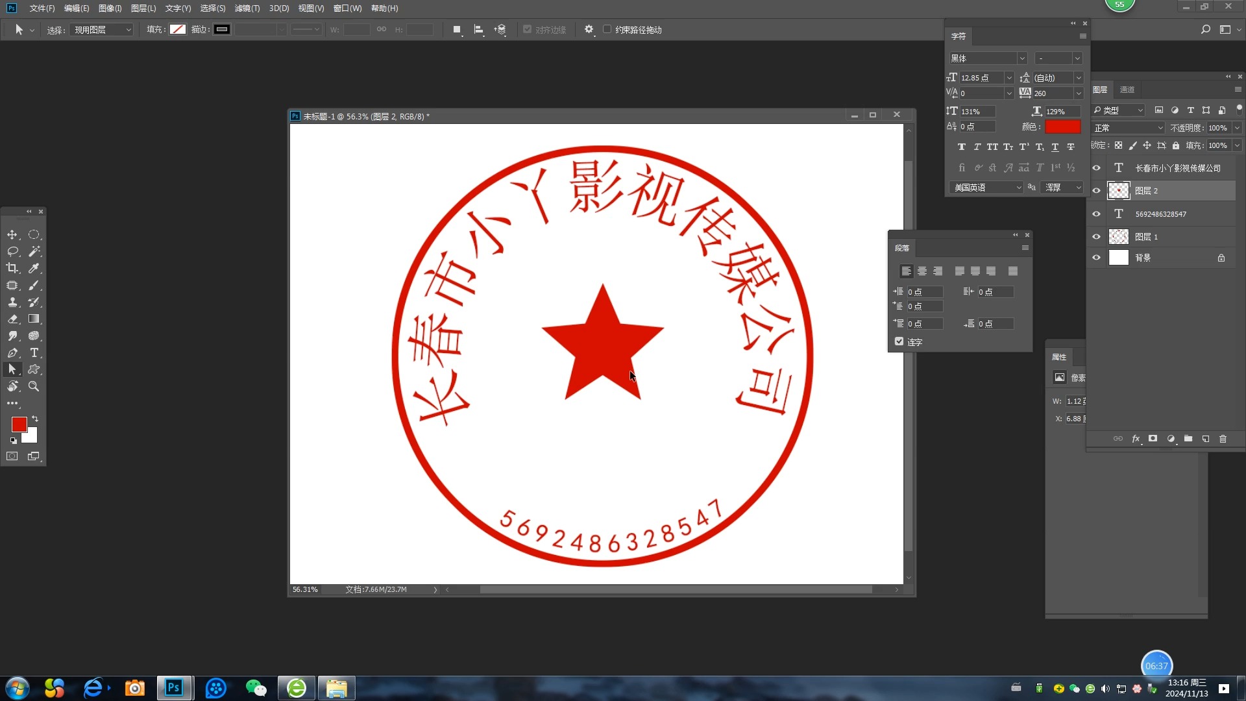This screenshot has height=701, width=1246.
Task: Switch to the 通道 tab
Action: 1127,90
